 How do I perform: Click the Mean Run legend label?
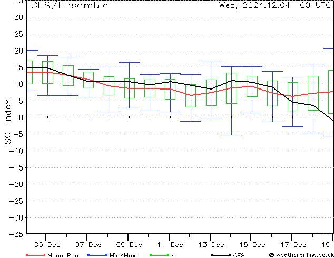point(63,255)
